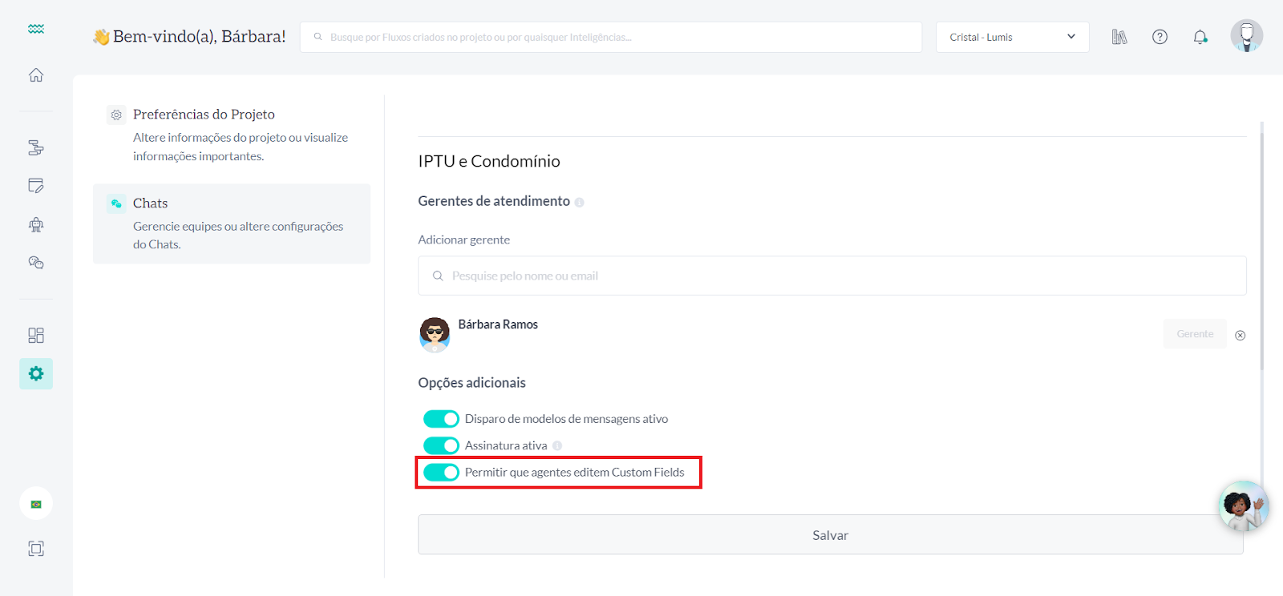The width and height of the screenshot is (1283, 596).
Task: Toggle Permitir que agentes editem Custom Fields
Action: coord(441,473)
